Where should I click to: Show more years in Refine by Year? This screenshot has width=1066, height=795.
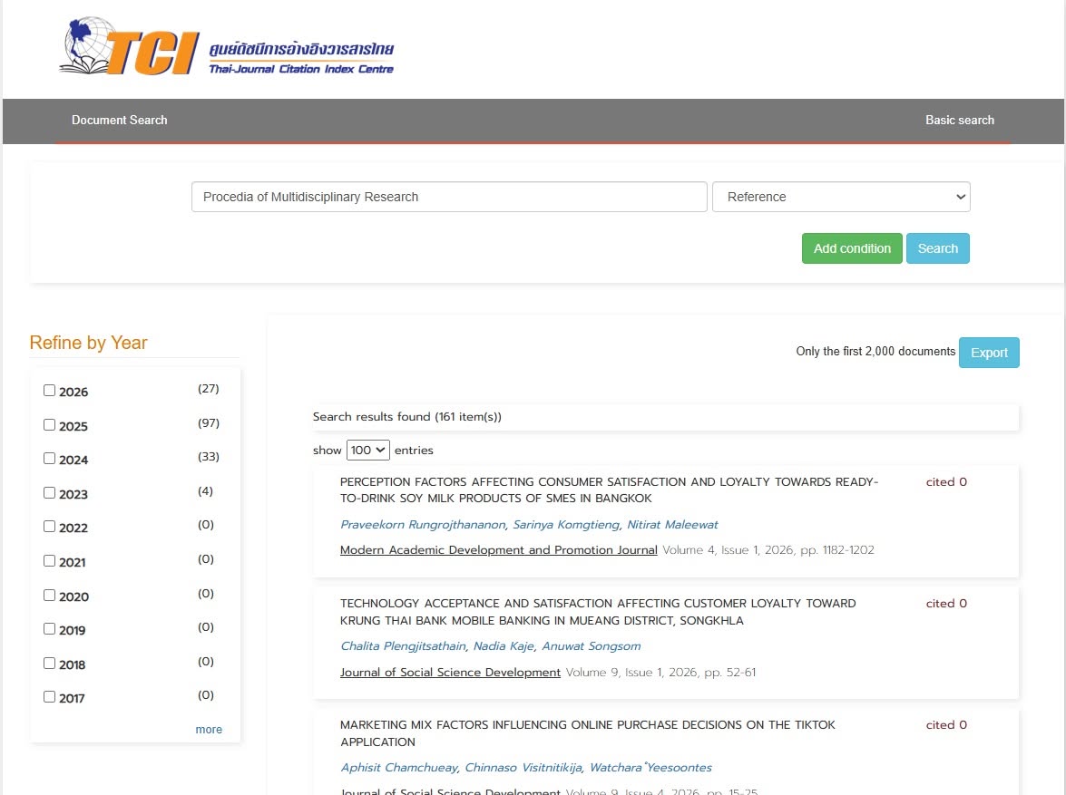(x=209, y=729)
